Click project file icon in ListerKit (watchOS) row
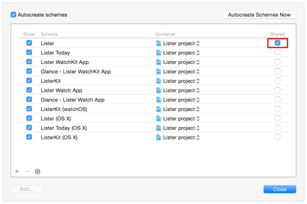Viewport: 307px width, 204px height. click(x=158, y=109)
